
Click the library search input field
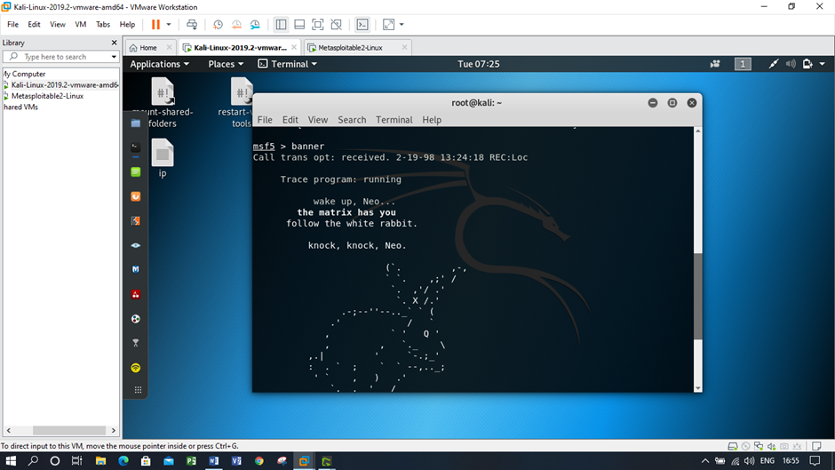click(60, 57)
